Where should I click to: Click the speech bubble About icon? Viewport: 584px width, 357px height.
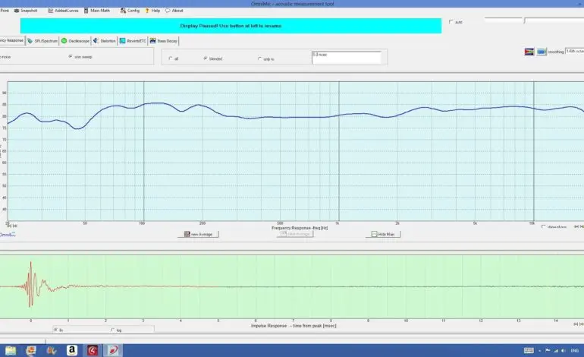[168, 11]
